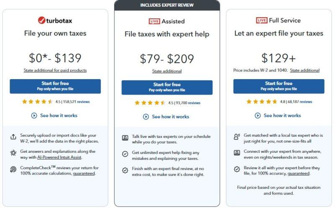Click the AI sparkle icon beside Intuit Assist

[13, 154]
